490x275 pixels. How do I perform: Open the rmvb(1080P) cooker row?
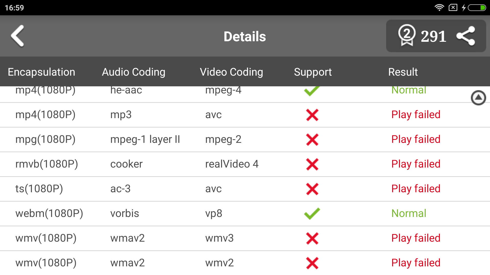tap(46, 164)
